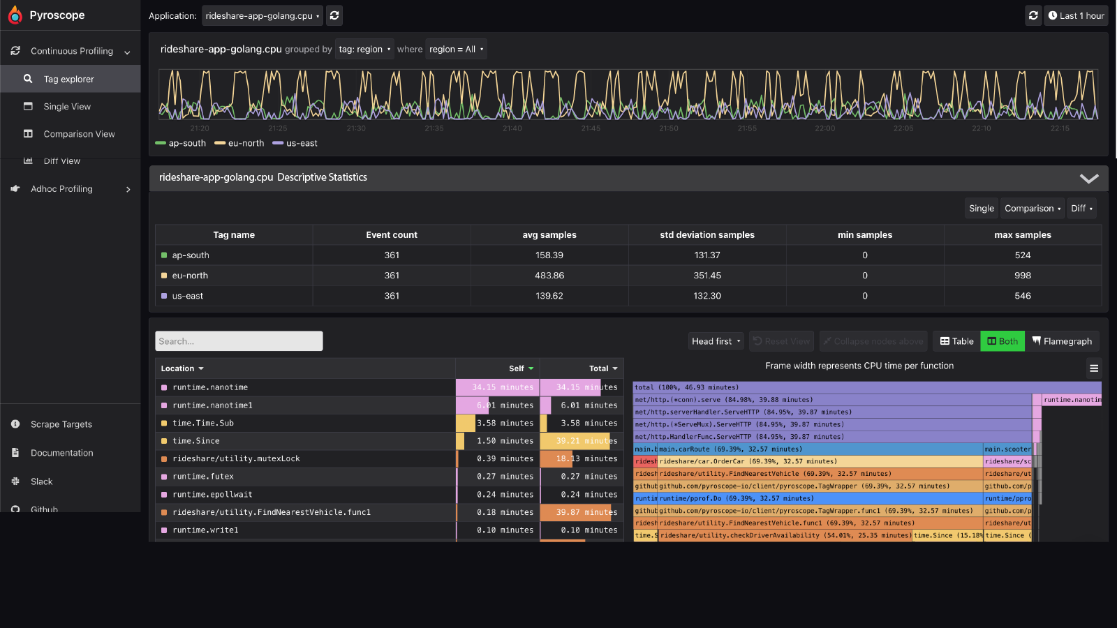1117x628 pixels.
Task: Open Scrape Targets page
Action: point(60,424)
